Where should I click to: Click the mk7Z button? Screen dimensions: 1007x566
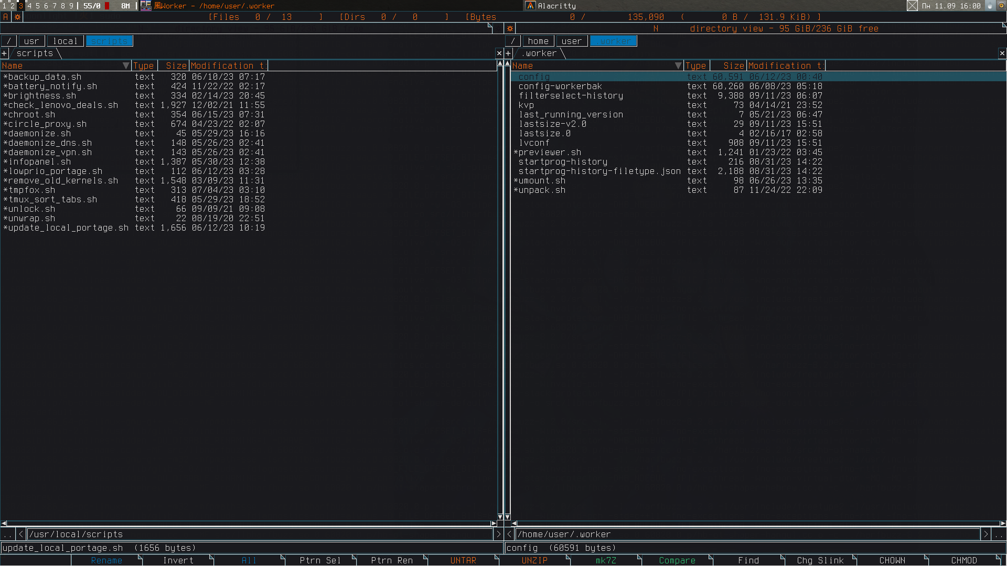point(606,560)
